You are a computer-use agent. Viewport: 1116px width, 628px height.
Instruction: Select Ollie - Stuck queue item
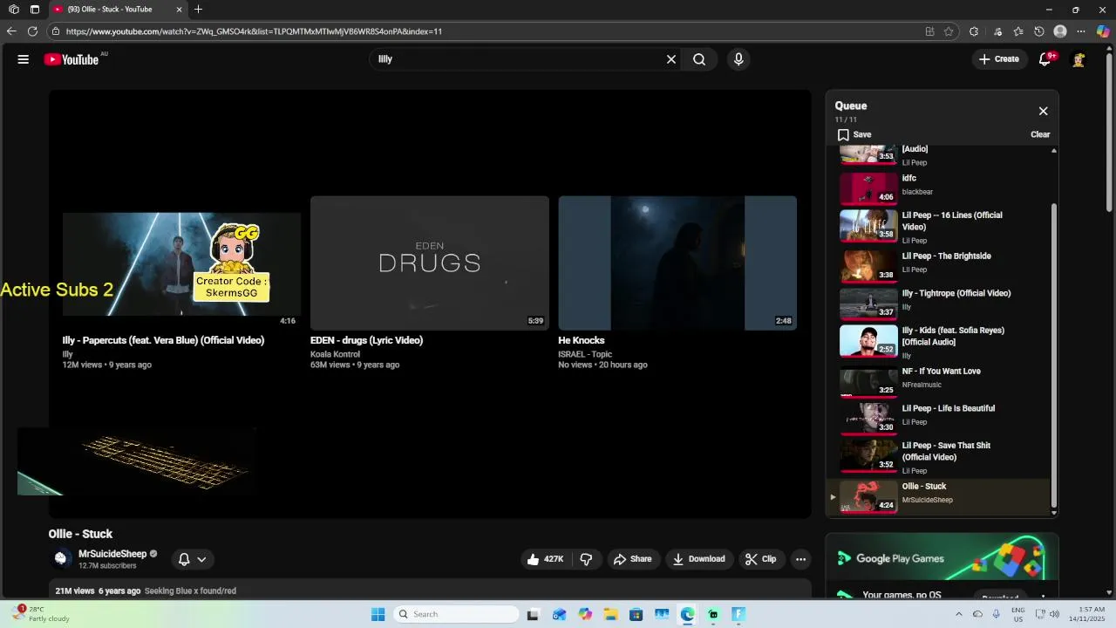pos(940,495)
